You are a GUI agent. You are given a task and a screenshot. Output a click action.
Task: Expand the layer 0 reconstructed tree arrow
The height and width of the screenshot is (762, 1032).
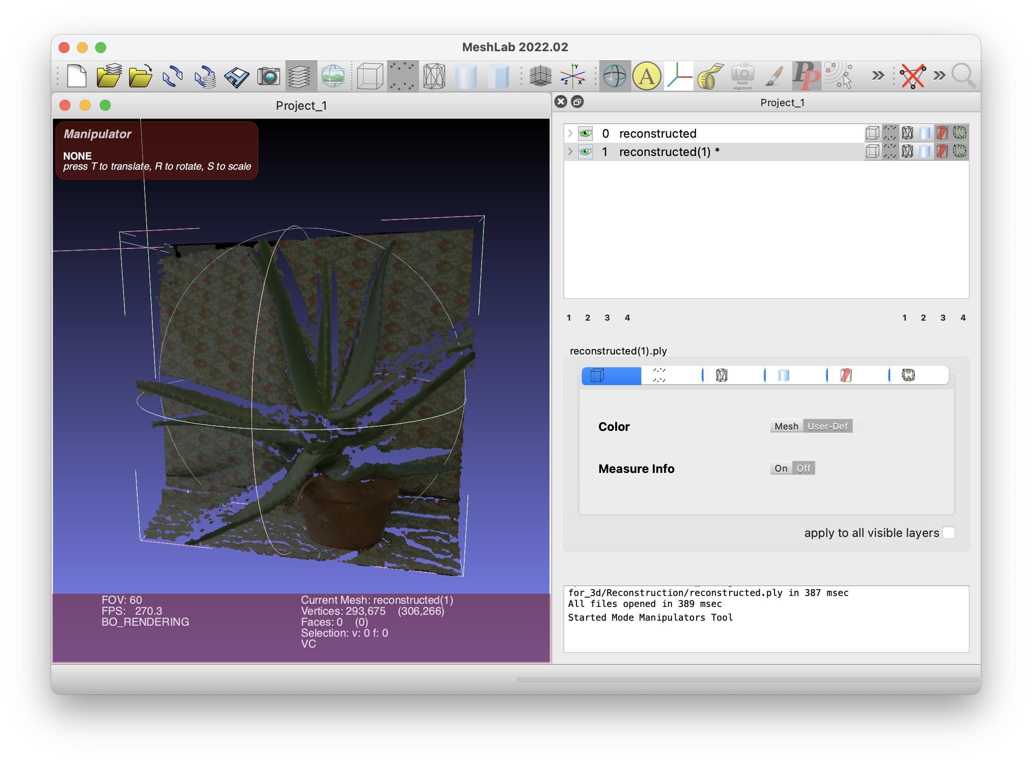point(571,133)
